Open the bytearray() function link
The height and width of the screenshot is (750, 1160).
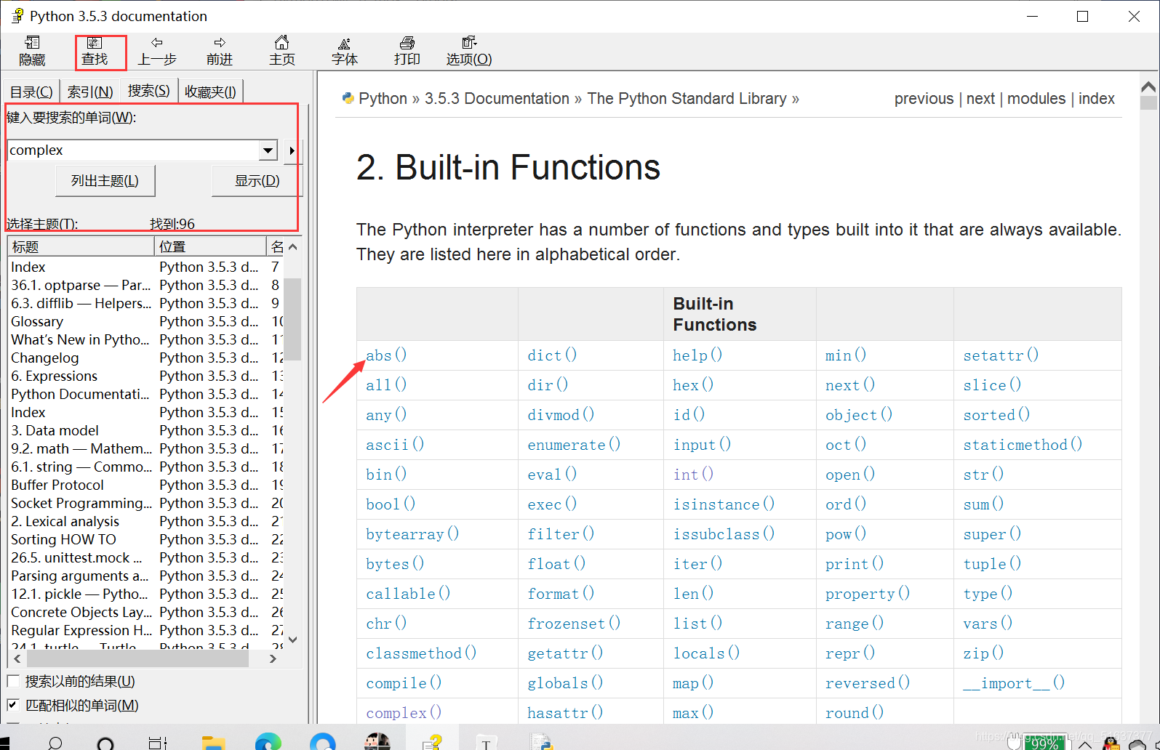tap(412, 533)
